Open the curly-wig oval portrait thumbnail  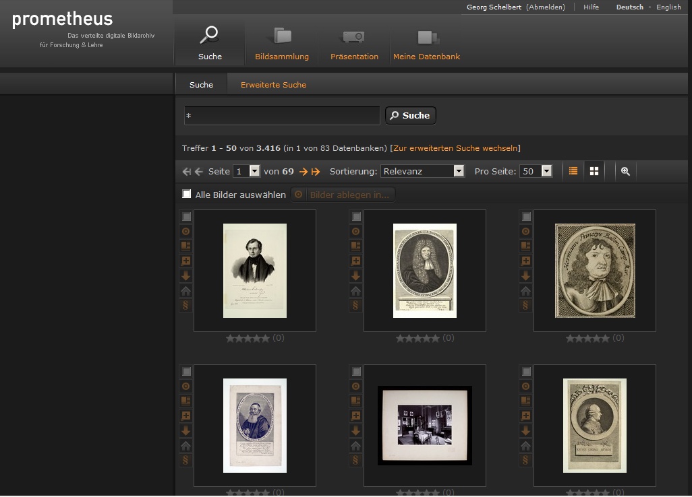click(424, 271)
